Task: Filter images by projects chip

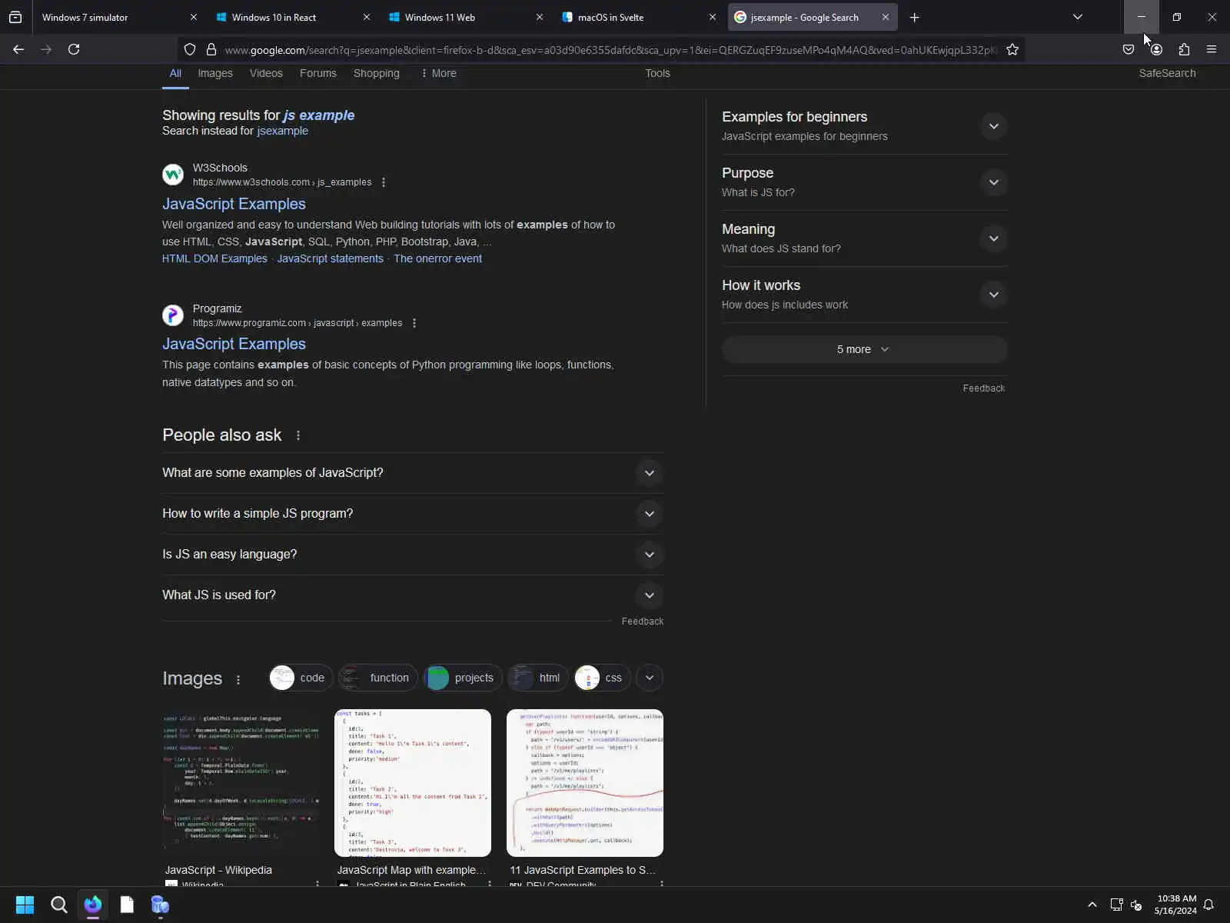Action: (463, 678)
